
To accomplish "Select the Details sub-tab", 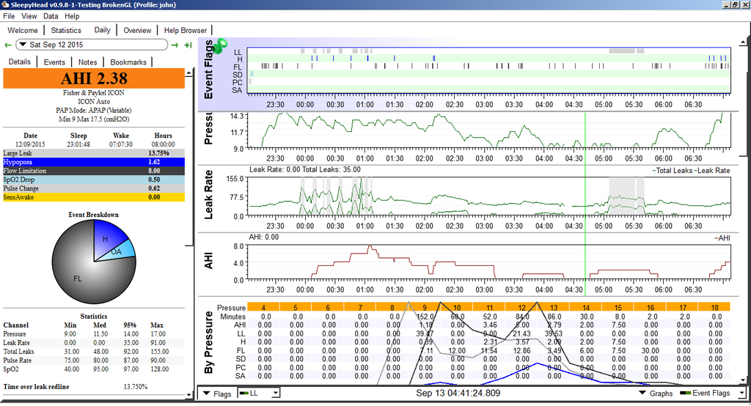I will [20, 62].
